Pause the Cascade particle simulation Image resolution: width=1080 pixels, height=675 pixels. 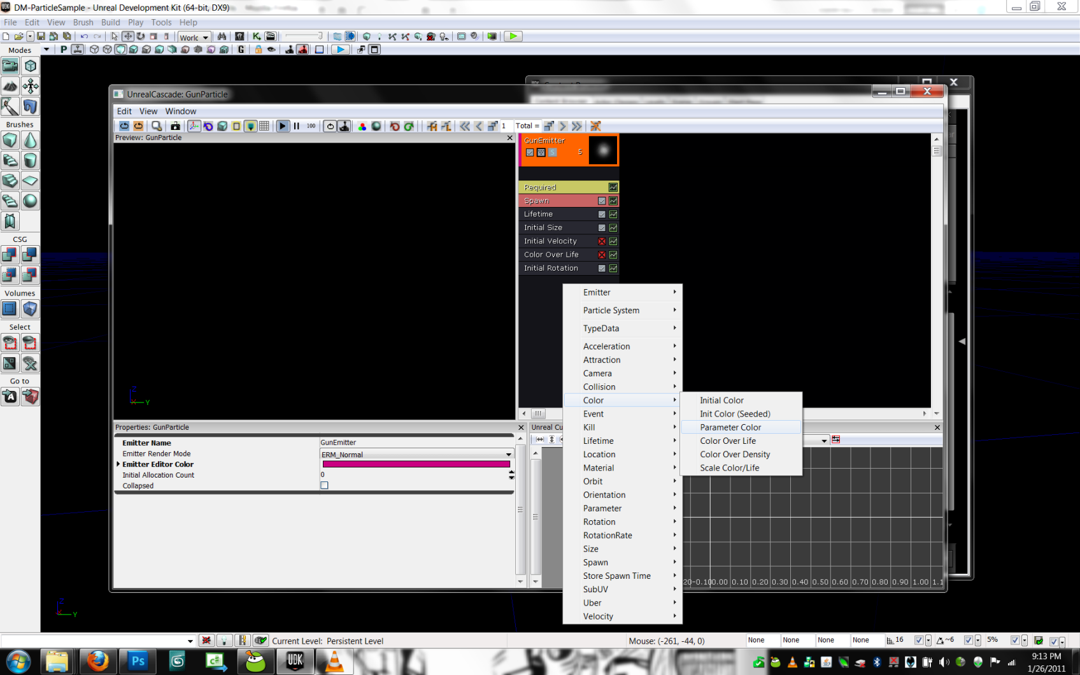point(297,126)
